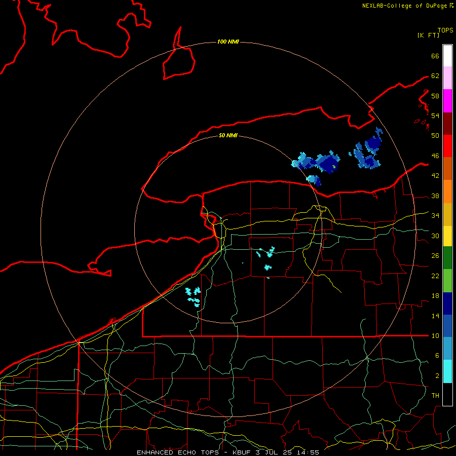Select the gold legend swatch
Viewport: 456px width, 456px height.
(447, 214)
